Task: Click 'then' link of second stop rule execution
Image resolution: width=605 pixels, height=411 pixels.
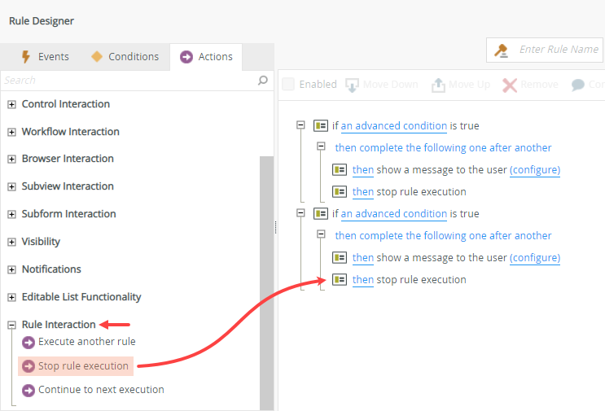Action: (363, 280)
